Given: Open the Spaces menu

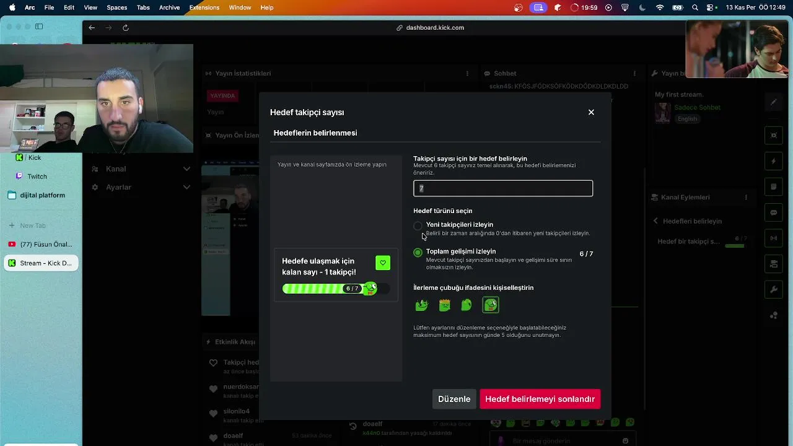Looking at the screenshot, I should [117, 7].
